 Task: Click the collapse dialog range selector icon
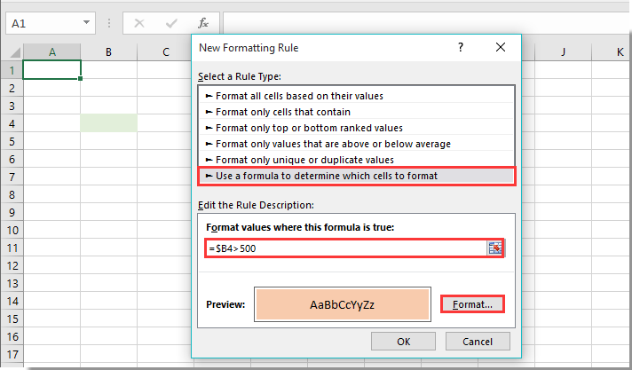(495, 248)
